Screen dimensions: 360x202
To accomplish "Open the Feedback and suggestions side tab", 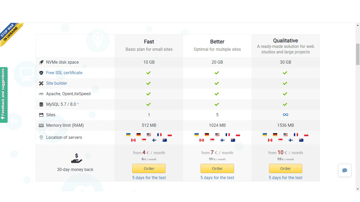I will point(4,95).
